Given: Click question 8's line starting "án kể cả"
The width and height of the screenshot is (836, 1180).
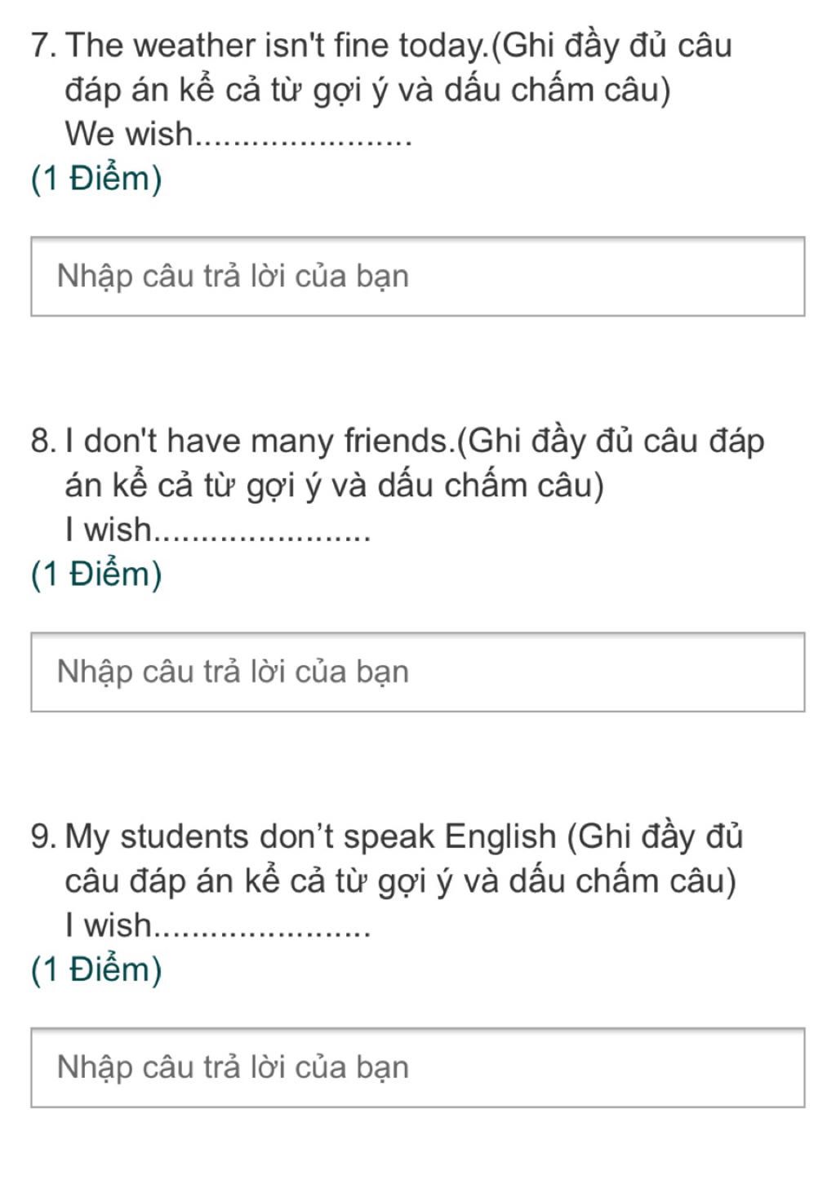Looking at the screenshot, I should (x=335, y=486).
